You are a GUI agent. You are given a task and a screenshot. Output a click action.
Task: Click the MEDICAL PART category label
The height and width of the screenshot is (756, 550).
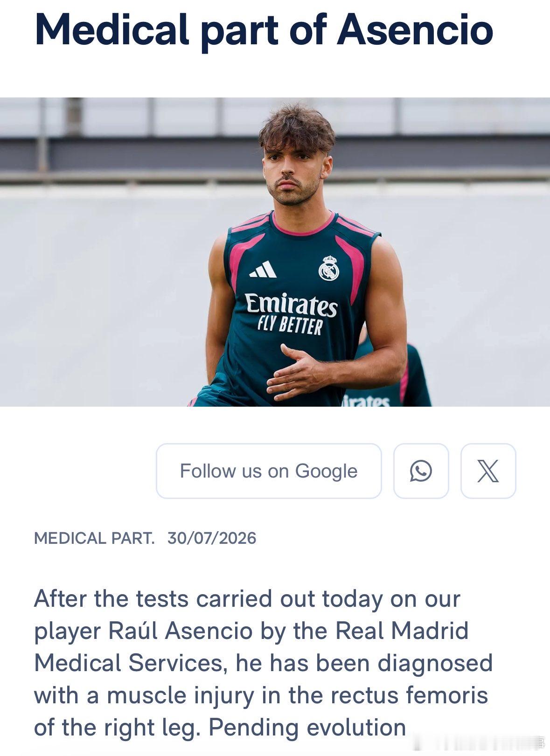(94, 538)
